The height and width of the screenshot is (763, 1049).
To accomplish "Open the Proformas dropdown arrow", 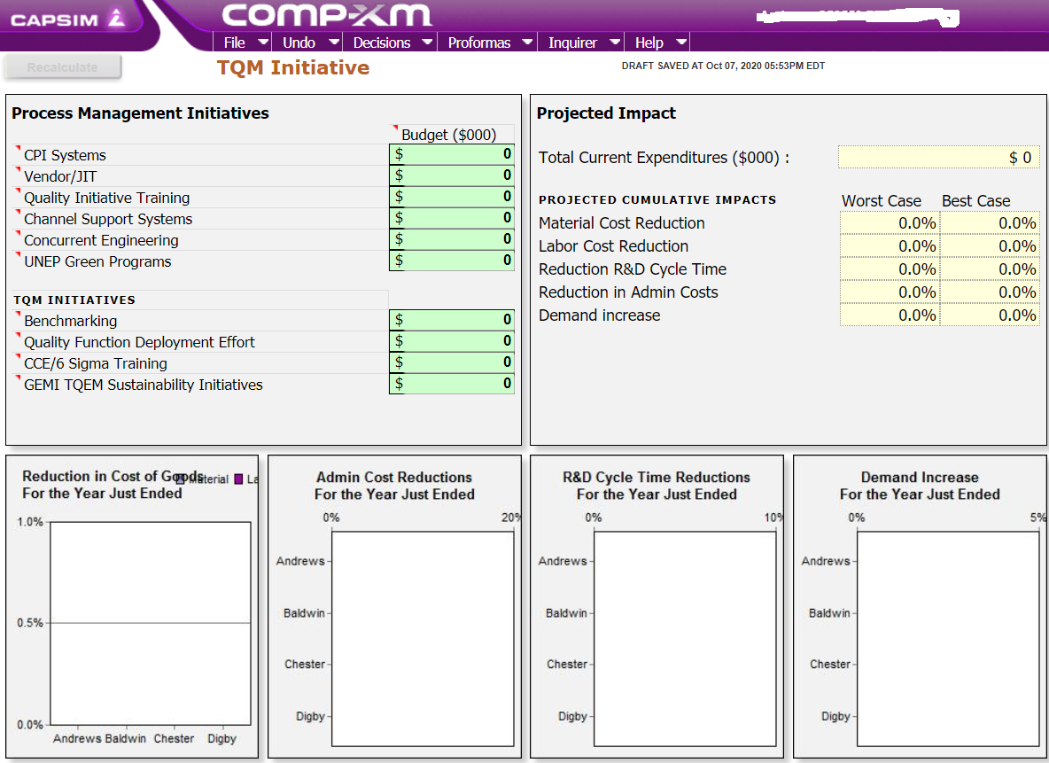I will [x=528, y=42].
